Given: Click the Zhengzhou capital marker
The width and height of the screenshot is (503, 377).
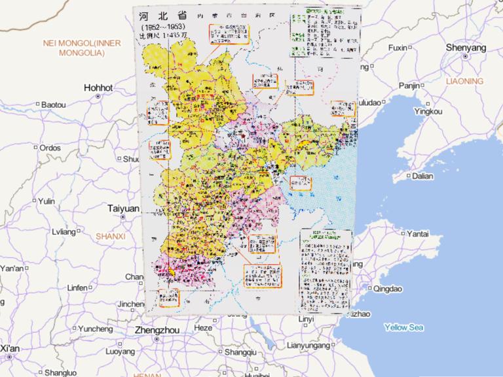Looking at the screenshot, I should click(x=157, y=340).
